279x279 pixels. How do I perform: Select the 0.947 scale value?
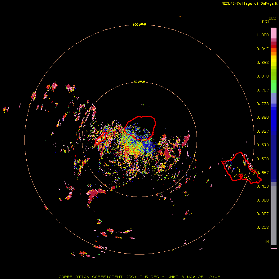pos(263,49)
